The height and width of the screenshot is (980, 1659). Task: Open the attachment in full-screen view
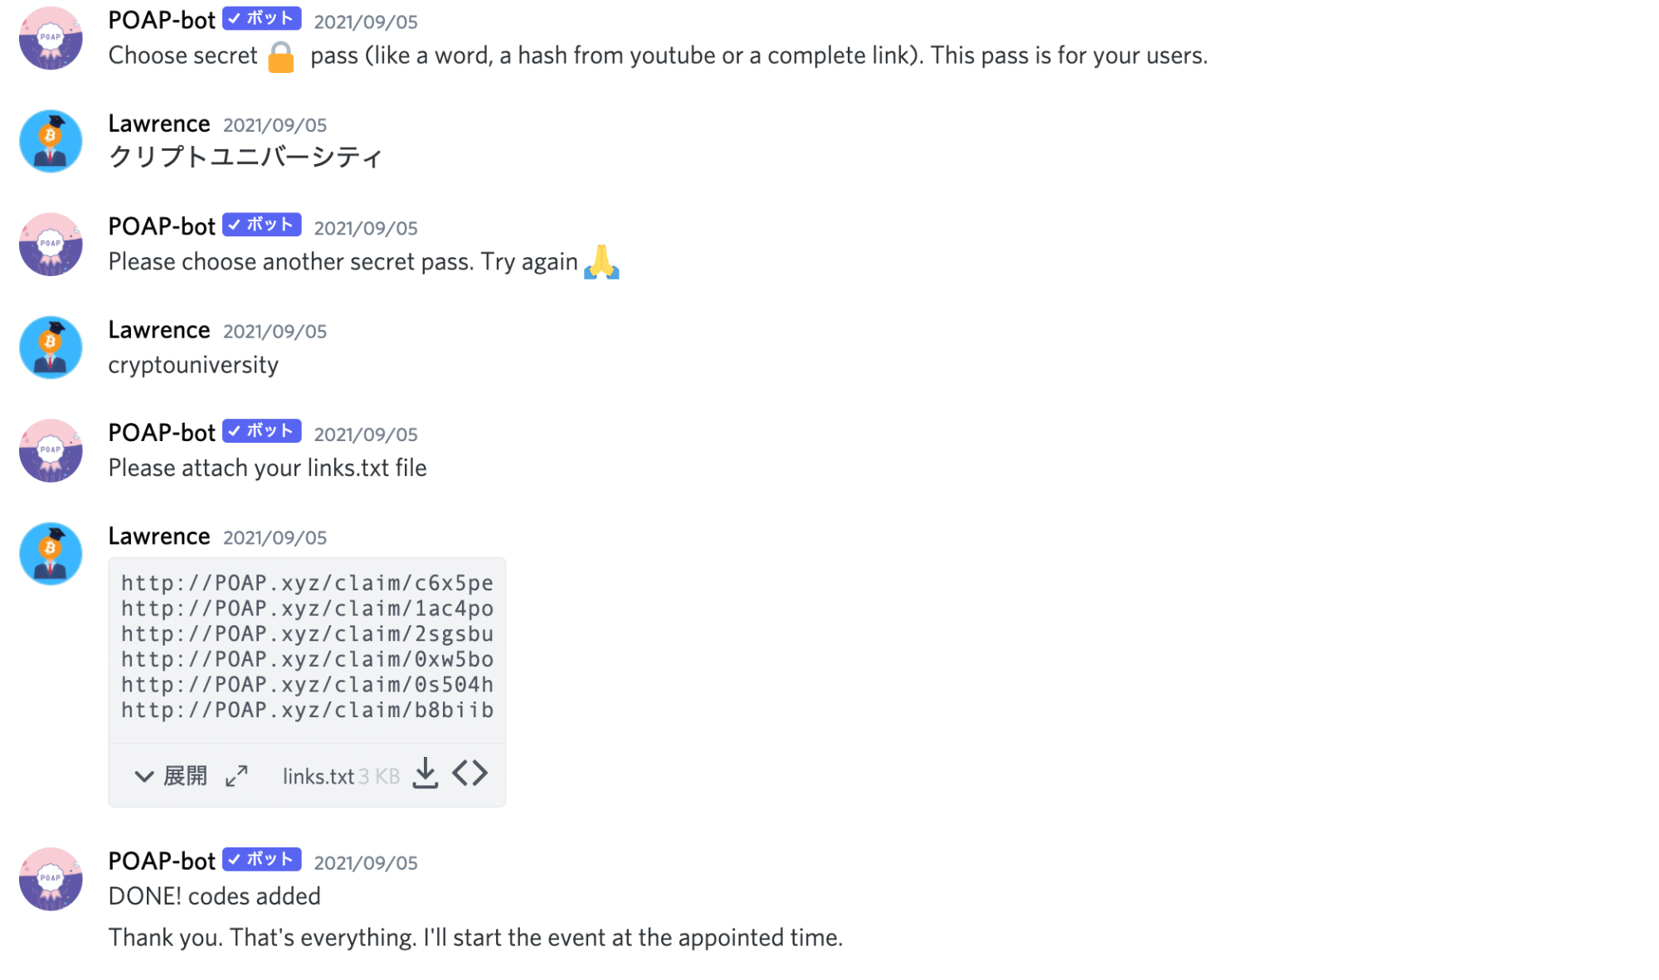[236, 776]
